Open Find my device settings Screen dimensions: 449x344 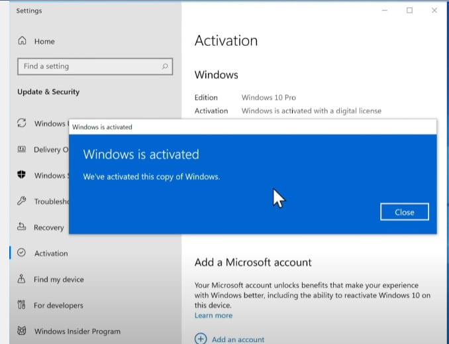(59, 279)
